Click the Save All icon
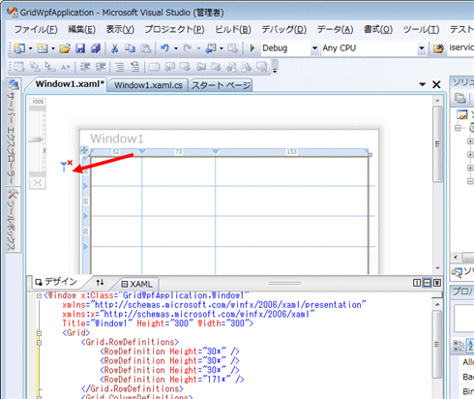474x399 pixels. 96,48
